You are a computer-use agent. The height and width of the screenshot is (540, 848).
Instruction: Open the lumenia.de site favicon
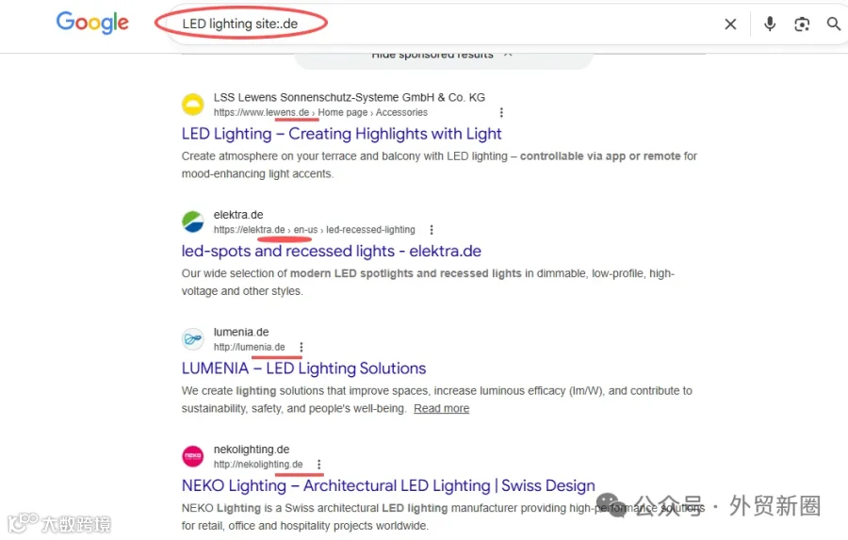pyautogui.click(x=192, y=339)
